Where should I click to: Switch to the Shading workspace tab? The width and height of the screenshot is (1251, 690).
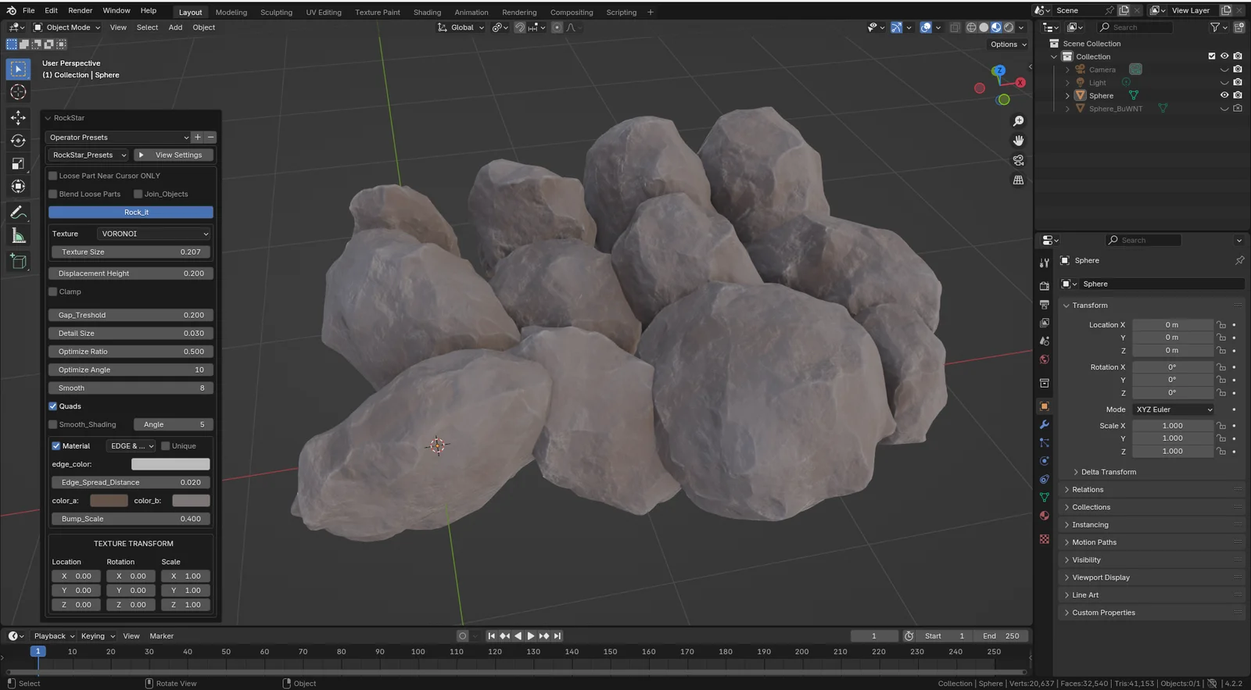coord(427,13)
